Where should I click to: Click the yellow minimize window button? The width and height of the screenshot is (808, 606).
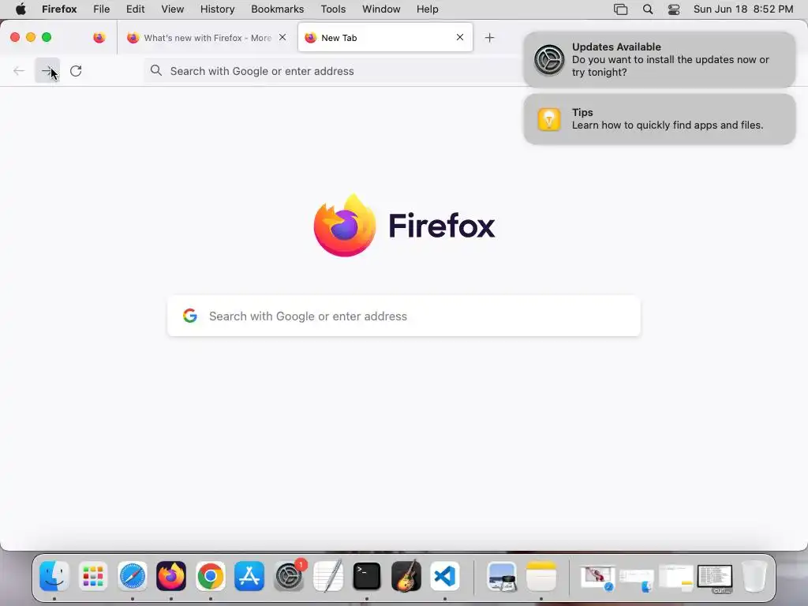coord(31,37)
